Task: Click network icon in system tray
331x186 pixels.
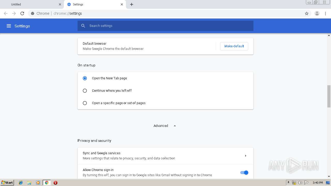Action: tap(294, 183)
